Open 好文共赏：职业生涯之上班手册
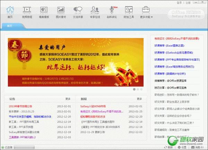The image size is (208, 150). [172, 102]
